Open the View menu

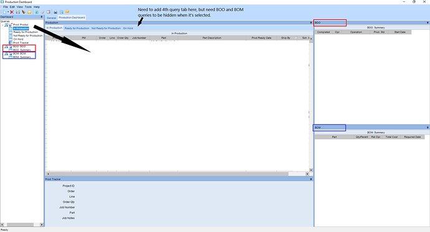(x=20, y=7)
